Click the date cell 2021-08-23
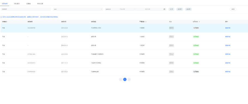The height and width of the screenshot is (104, 248). click(x=64, y=71)
